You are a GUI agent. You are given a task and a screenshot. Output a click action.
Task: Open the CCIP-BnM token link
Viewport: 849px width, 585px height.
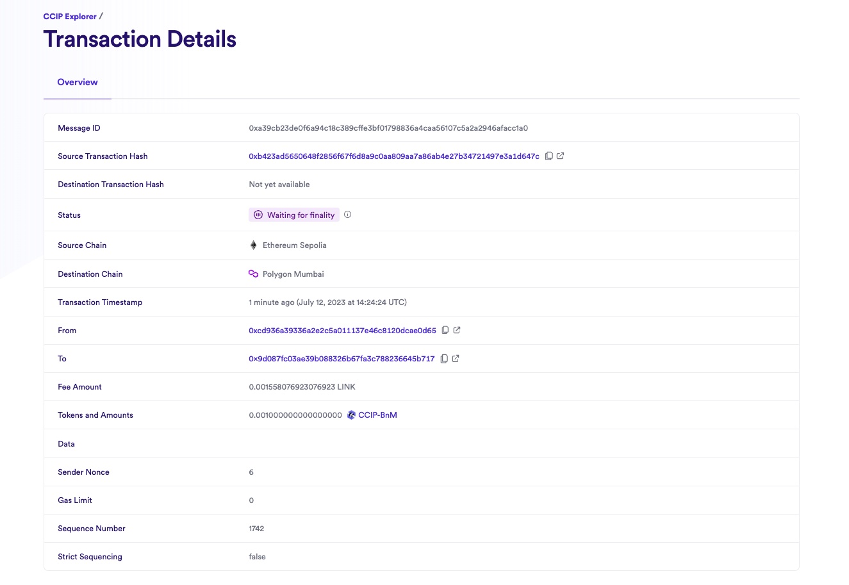click(377, 415)
